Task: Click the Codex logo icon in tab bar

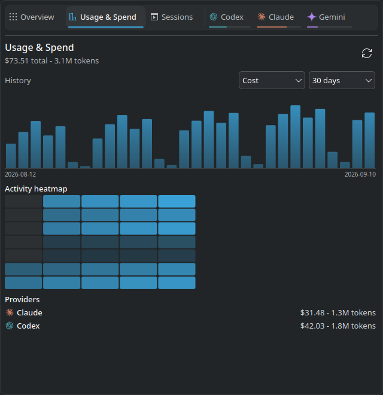Action: point(214,17)
